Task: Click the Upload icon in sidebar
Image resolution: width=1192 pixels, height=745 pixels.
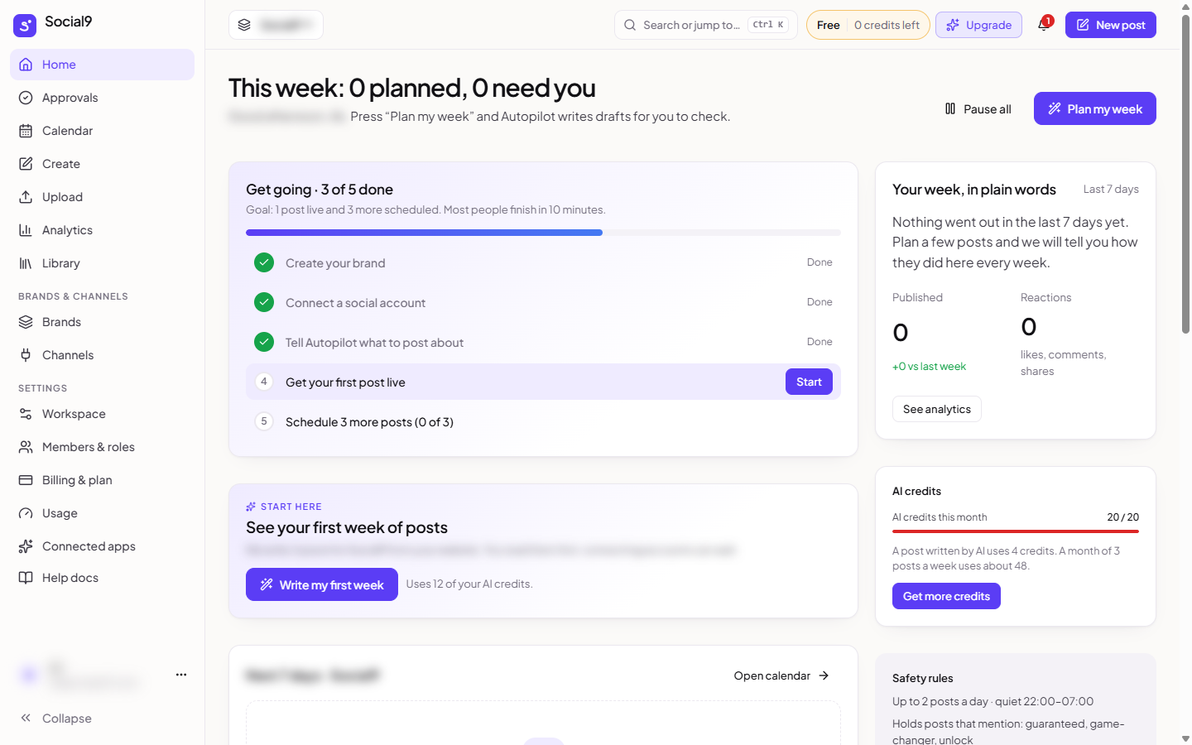Action: click(26, 197)
